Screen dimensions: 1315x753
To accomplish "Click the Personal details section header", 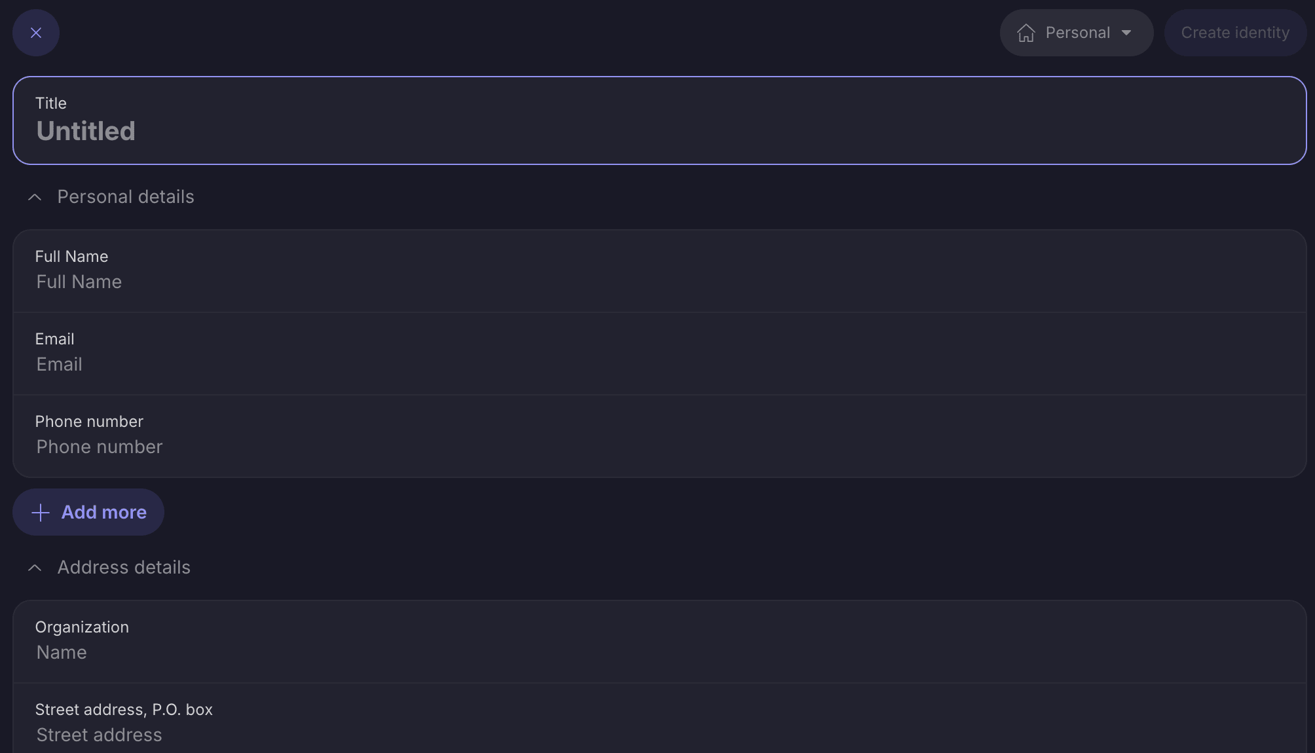I will tap(126, 197).
